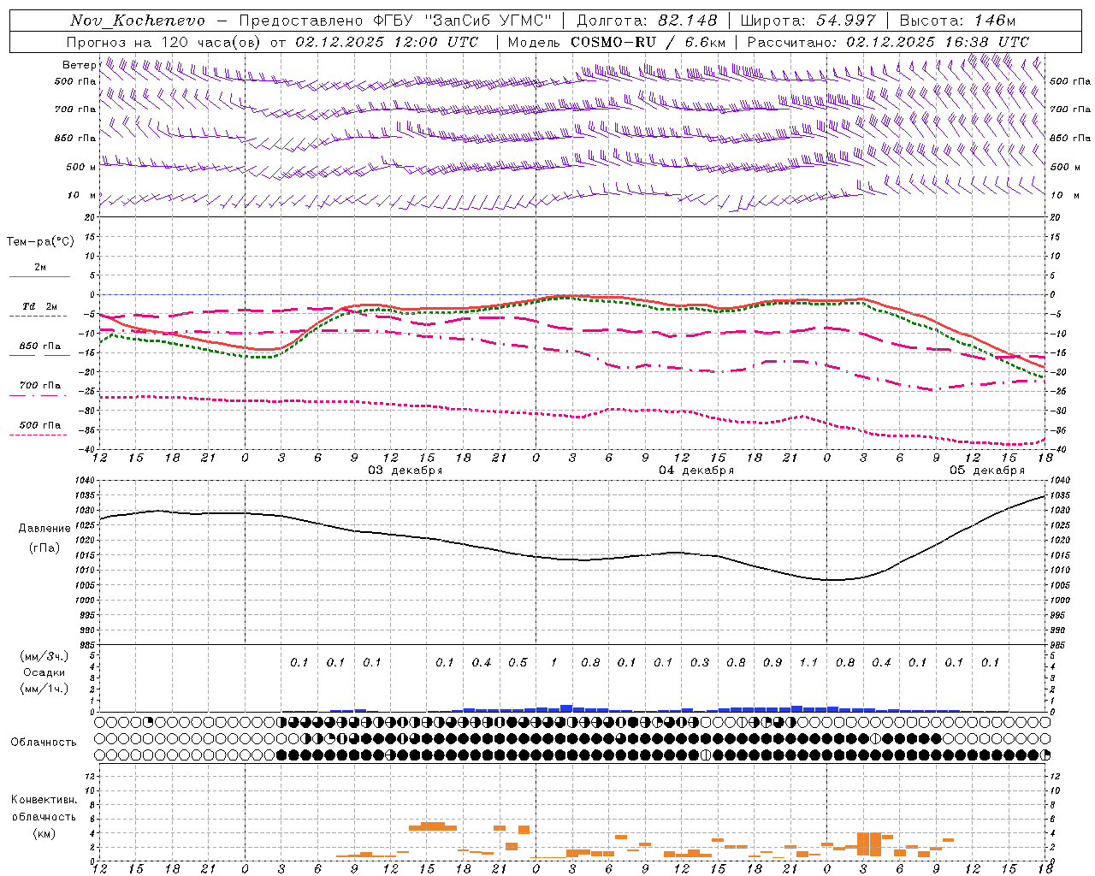Screen dimensions: 1095x876
Task: Select the 10 м wind level label on the left
Action: point(81,195)
